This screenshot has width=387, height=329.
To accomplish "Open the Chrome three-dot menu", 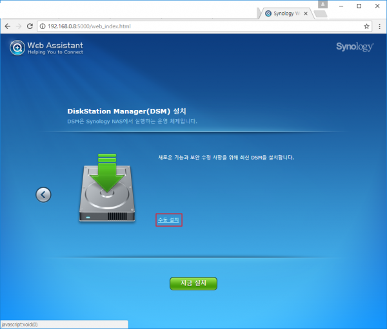I will point(379,26).
